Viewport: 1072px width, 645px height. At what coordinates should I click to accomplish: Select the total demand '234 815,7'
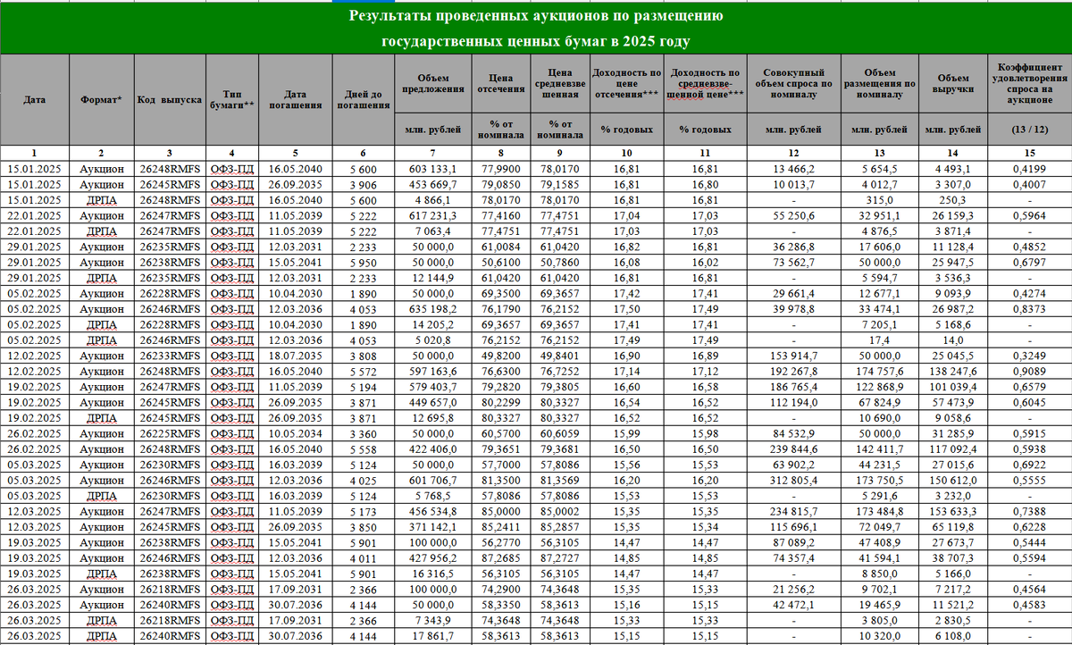792,511
